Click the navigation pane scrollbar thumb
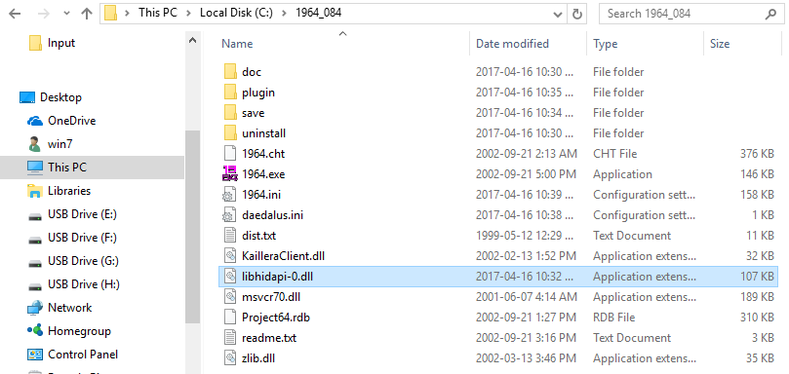The image size is (789, 374). (193, 226)
